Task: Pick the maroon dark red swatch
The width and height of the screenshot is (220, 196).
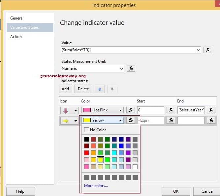Action: click(x=86, y=146)
